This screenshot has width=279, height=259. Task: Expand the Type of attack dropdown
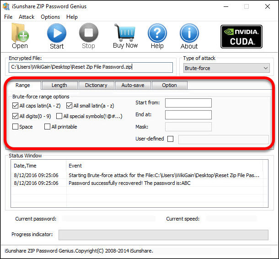(226, 68)
